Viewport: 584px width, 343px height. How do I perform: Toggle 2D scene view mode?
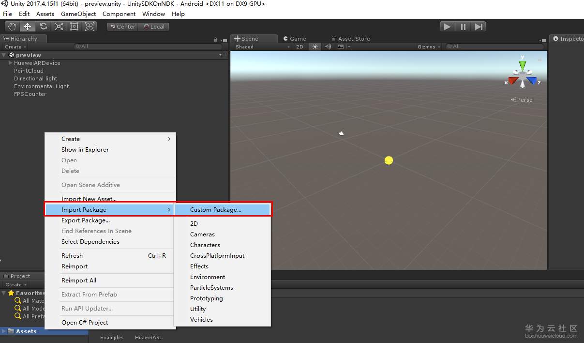299,47
